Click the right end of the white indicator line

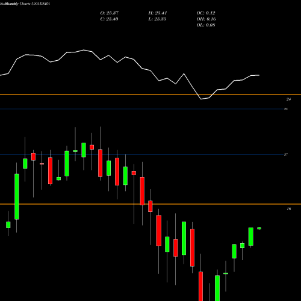[x=259, y=75]
